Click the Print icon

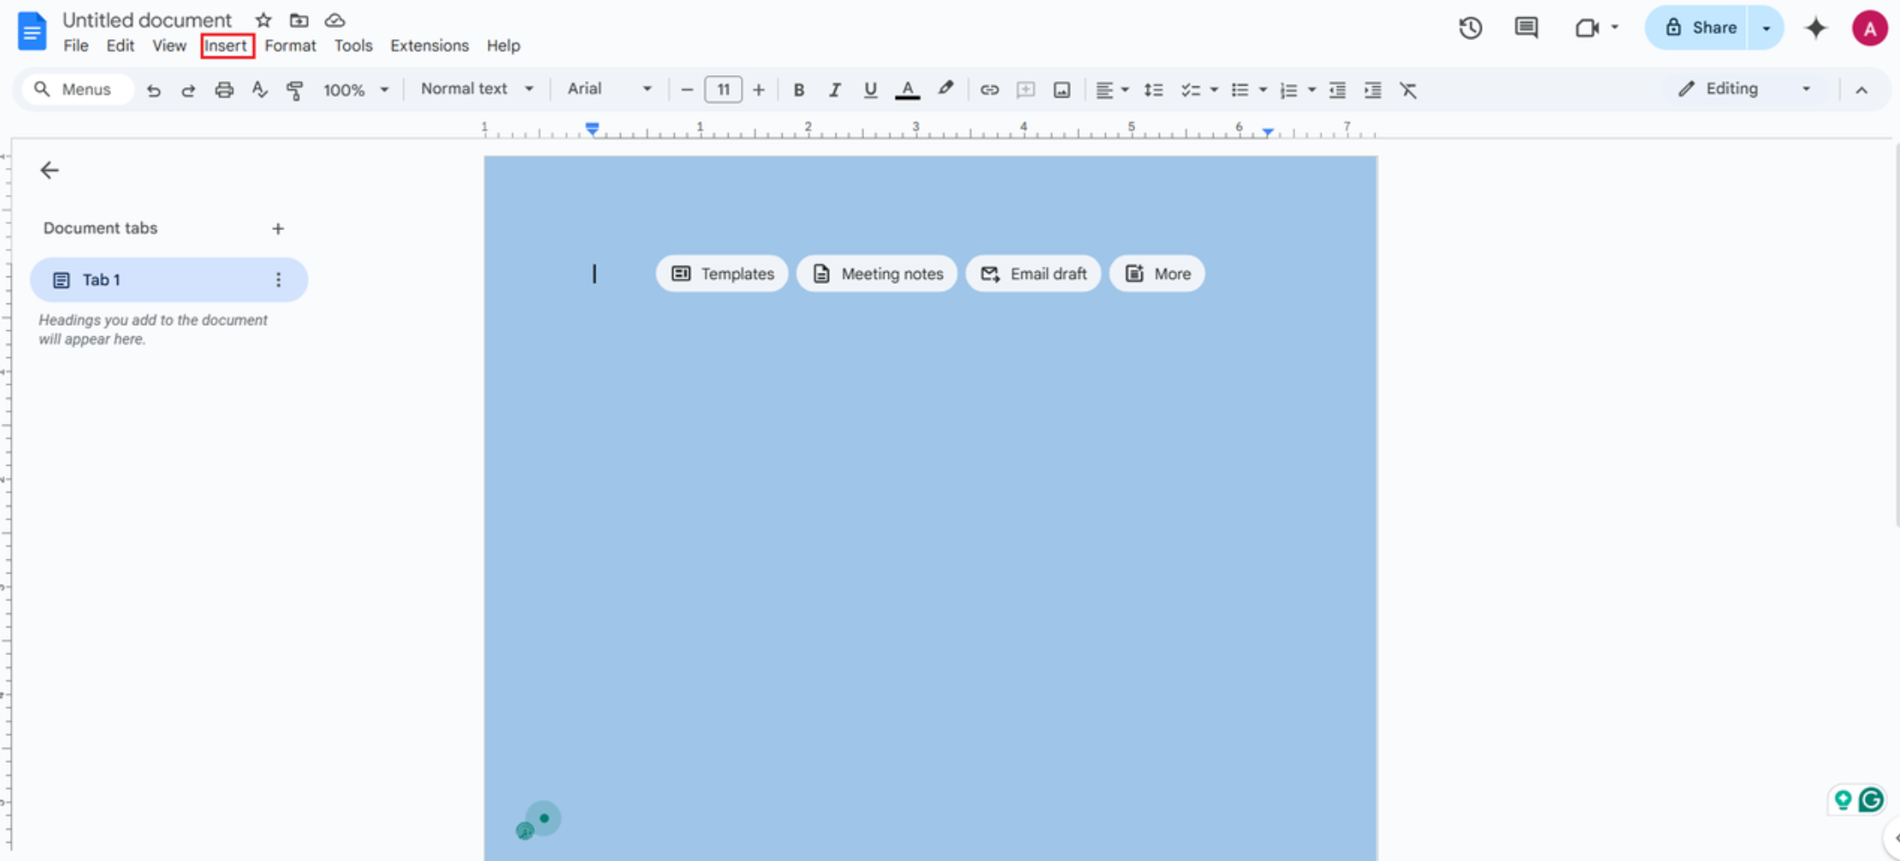(x=223, y=89)
